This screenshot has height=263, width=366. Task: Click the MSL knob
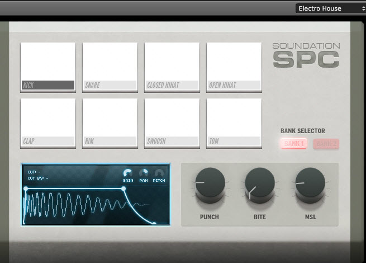(x=310, y=185)
